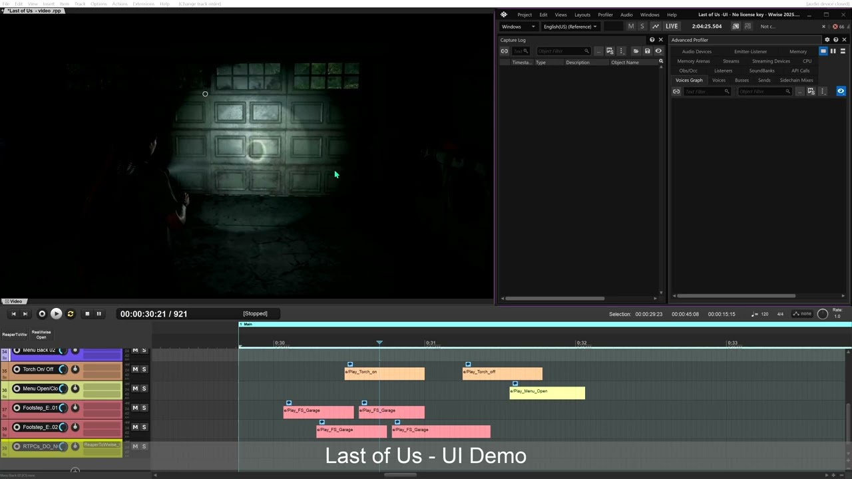Toggle the Capture Log eye follow icon
This screenshot has width=852, height=479.
pyautogui.click(x=658, y=51)
